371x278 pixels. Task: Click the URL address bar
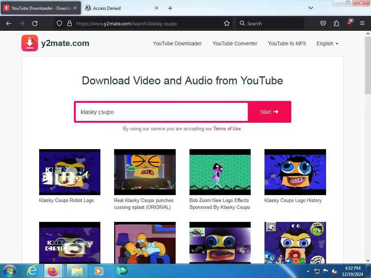pyautogui.click(x=143, y=24)
